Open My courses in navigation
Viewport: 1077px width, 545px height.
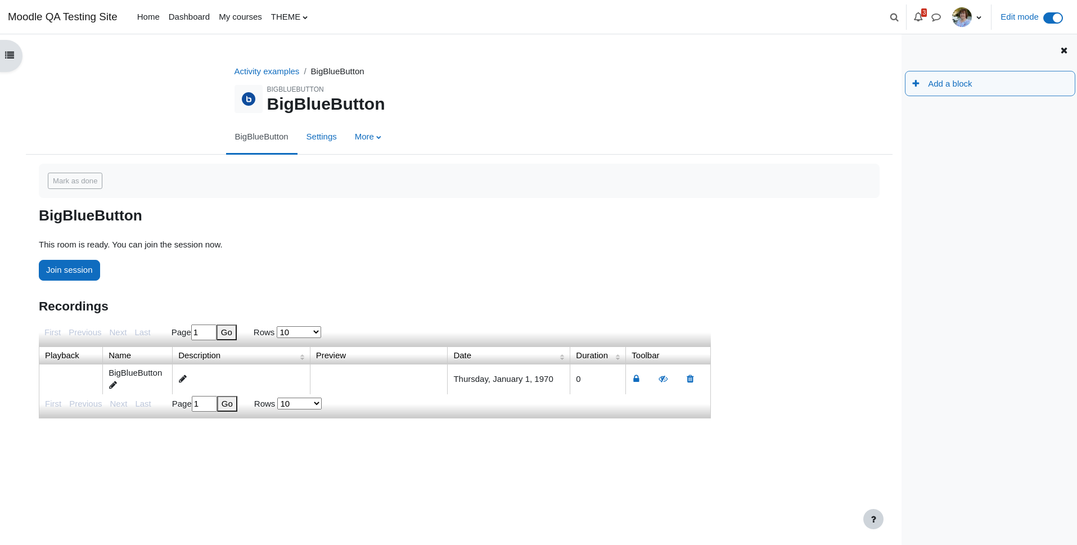click(240, 17)
